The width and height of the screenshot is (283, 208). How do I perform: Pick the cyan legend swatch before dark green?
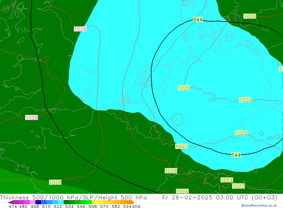click(61, 202)
